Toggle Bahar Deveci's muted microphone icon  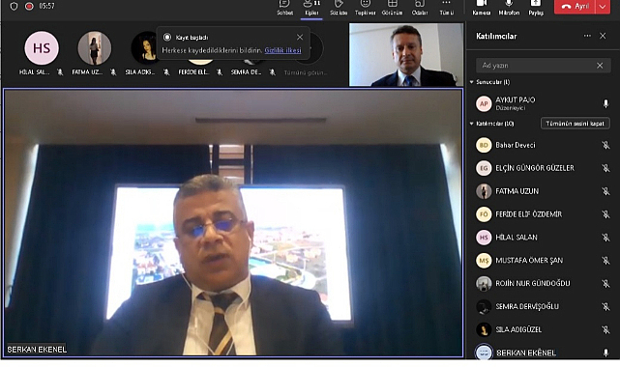605,145
